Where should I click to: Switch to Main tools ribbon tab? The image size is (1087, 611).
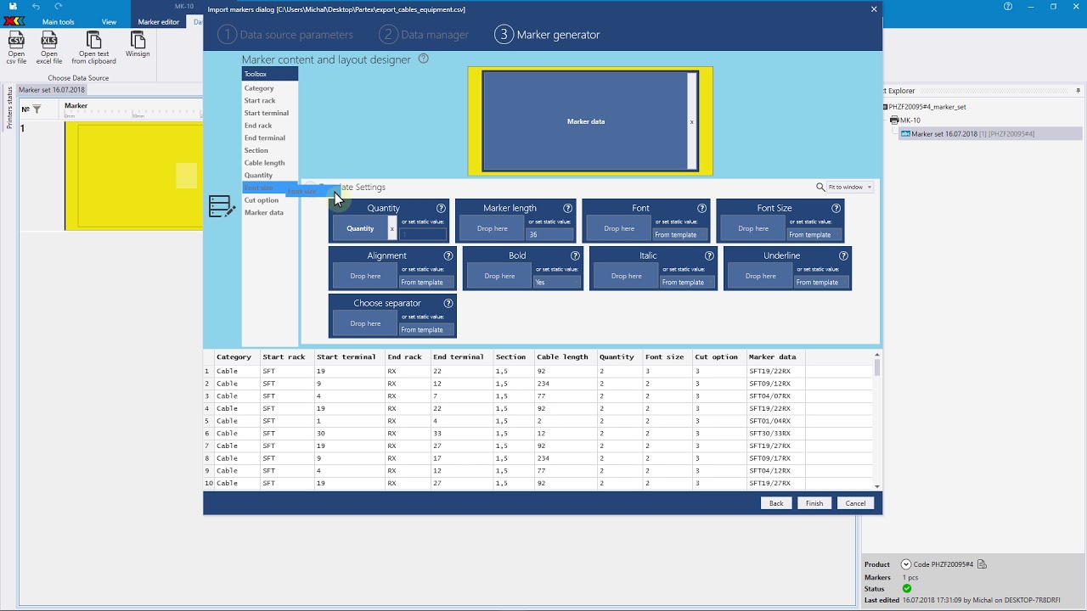pos(59,21)
